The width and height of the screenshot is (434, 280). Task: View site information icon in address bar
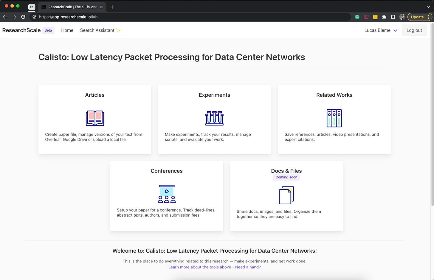(x=34, y=17)
